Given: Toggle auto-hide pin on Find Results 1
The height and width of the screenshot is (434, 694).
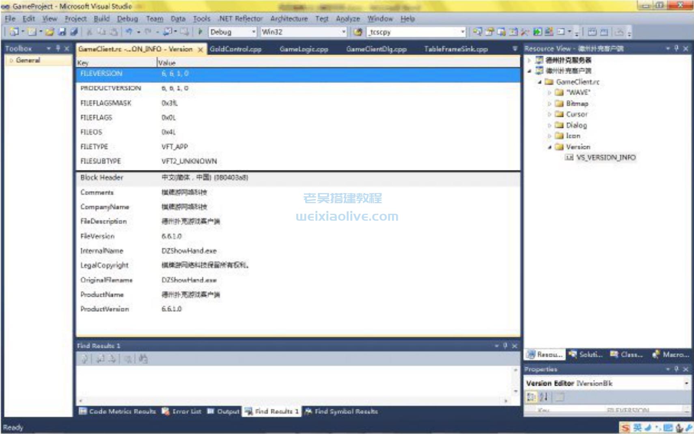Looking at the screenshot, I should (x=505, y=346).
